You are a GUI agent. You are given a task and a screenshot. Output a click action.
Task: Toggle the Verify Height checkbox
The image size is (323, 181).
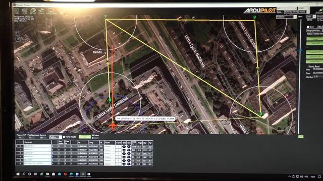(64, 137)
